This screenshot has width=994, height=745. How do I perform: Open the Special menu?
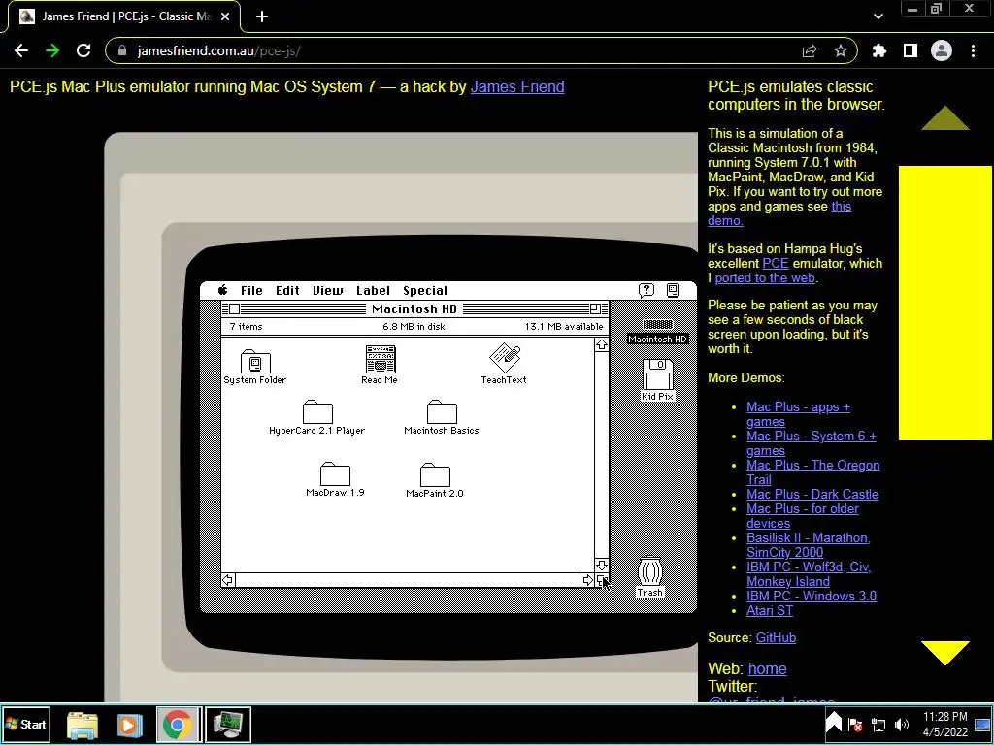tap(425, 290)
